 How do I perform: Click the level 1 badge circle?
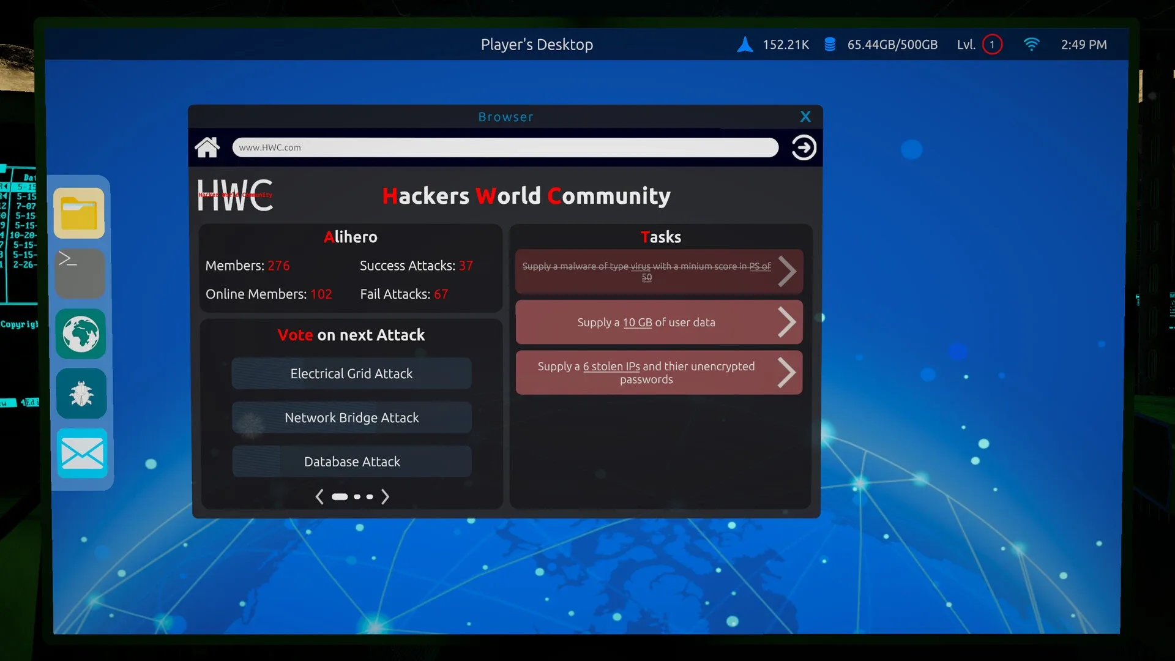click(992, 45)
